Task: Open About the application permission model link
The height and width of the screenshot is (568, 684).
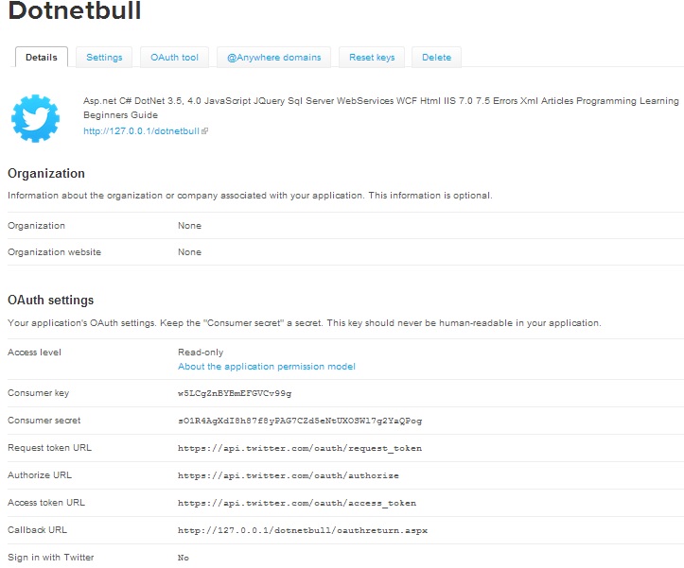Action: (267, 366)
